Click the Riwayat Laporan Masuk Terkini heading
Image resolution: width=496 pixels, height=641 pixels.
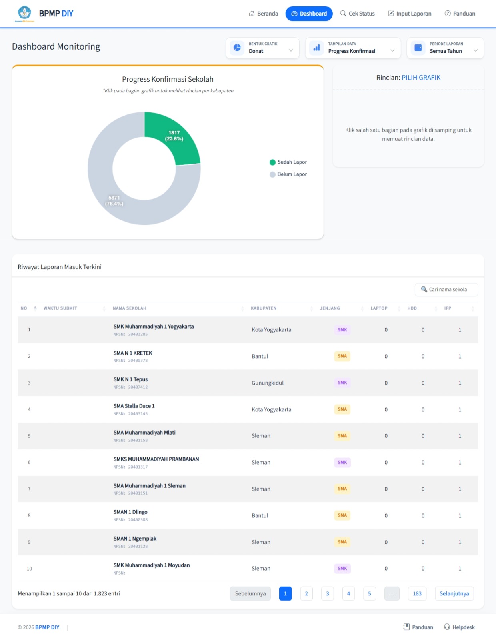[x=60, y=267]
